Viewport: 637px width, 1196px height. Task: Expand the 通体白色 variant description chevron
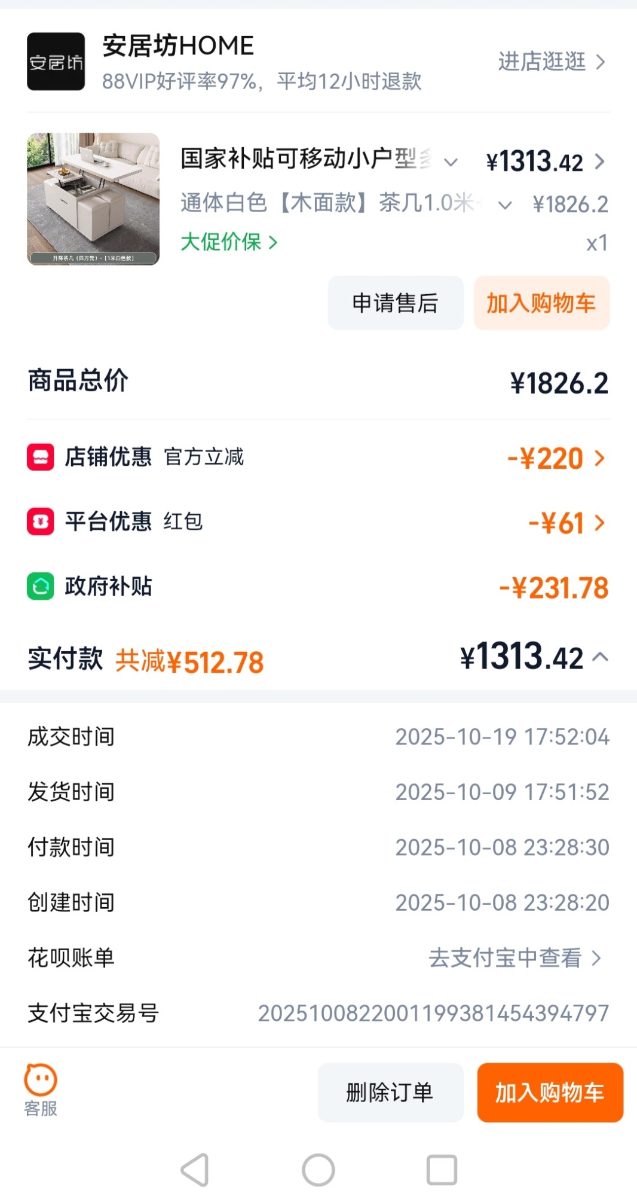(x=505, y=206)
